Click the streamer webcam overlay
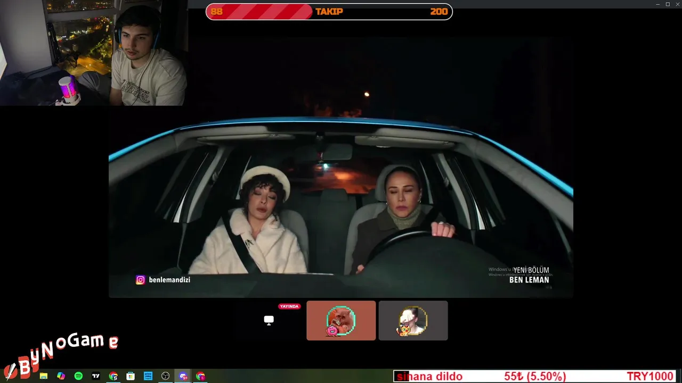 tap(94, 53)
